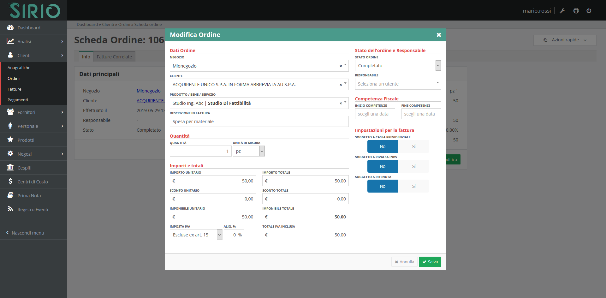The width and height of the screenshot is (606, 298).
Task: Open the Registro Eventi log
Action: (33, 209)
